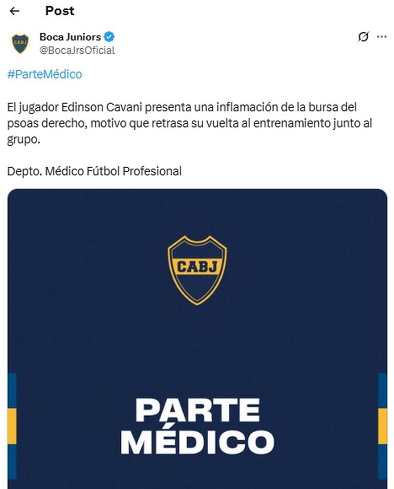Open the @BocaJrsOficial handle link
This screenshot has width=394, height=489.
(77, 50)
